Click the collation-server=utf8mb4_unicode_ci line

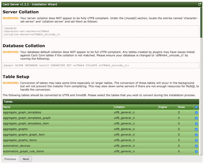[32, 34]
